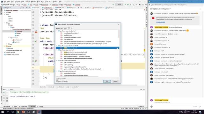
Task: Collapse the javafx.scene.control.Control node
Action: [57, 71]
